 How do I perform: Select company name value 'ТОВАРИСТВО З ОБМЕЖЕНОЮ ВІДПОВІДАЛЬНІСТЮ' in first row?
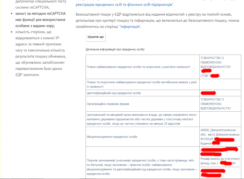(x=216, y=62)
